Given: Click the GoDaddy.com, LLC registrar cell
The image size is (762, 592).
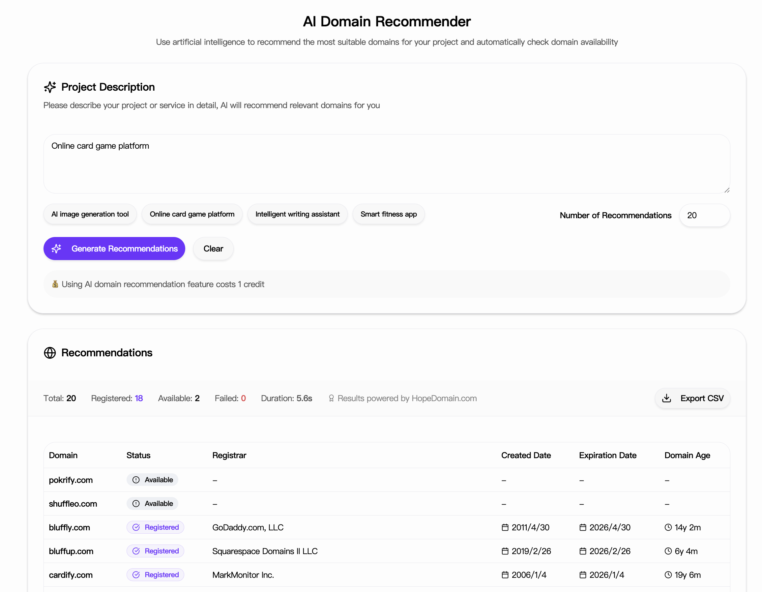Looking at the screenshot, I should pyautogui.click(x=248, y=527).
